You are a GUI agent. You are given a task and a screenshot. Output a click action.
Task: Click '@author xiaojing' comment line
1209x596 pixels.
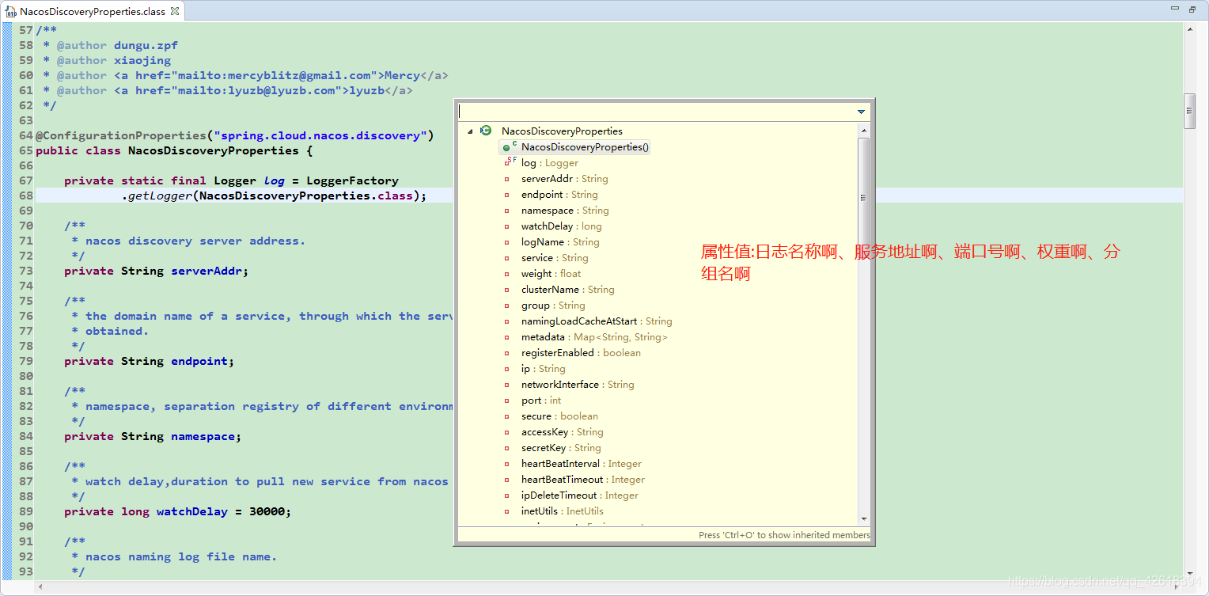(113, 60)
